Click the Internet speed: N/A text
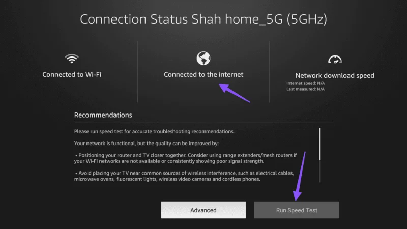This screenshot has width=407, height=229. point(306,83)
